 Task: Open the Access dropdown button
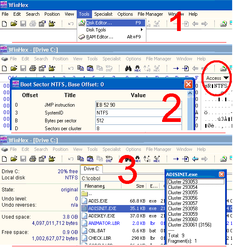pyautogui.click(x=217, y=78)
